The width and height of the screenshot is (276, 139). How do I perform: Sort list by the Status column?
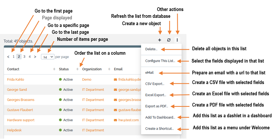77,69
